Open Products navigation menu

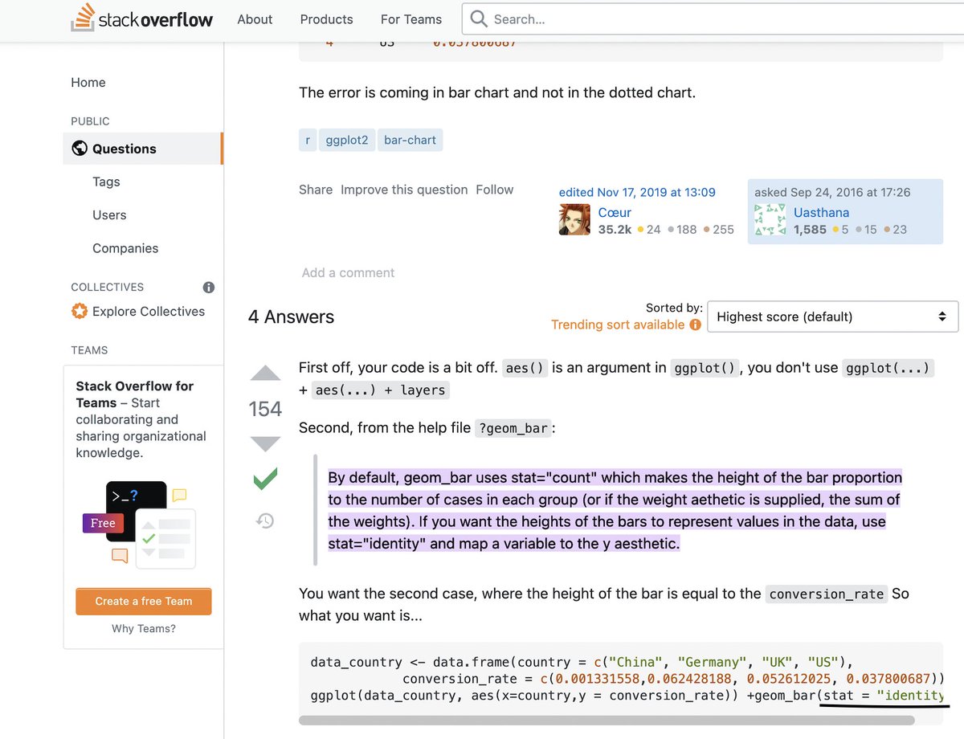[326, 19]
